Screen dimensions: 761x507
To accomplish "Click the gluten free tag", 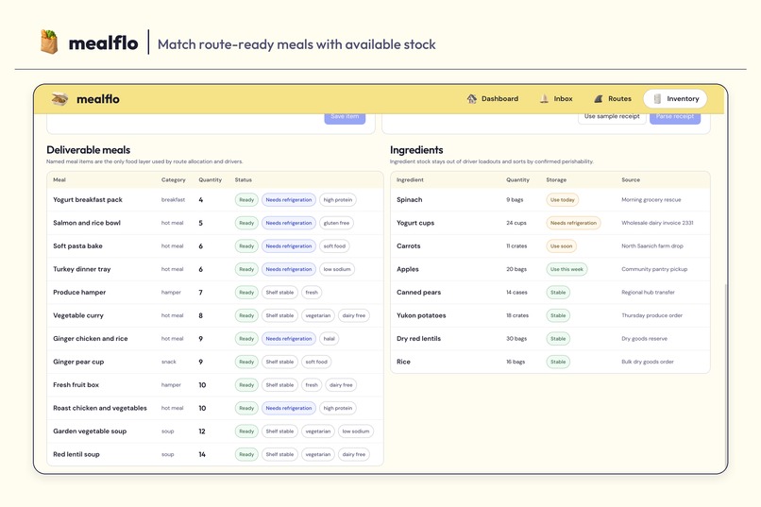I will pyautogui.click(x=336, y=223).
